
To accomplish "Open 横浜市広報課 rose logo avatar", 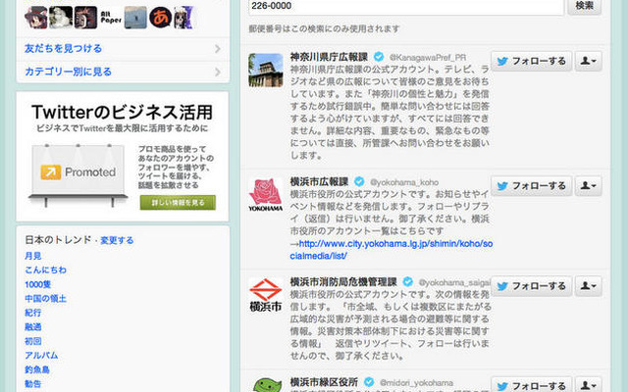I will coord(266,195).
